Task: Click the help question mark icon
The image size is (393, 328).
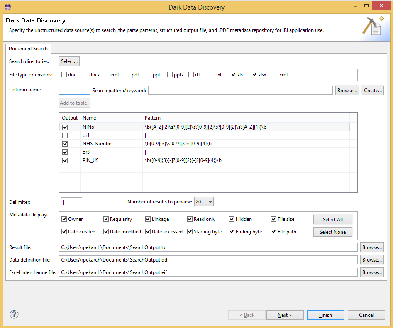Action: click(x=14, y=314)
